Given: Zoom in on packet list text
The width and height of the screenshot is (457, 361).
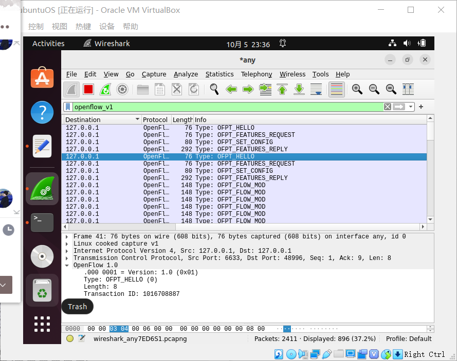Looking at the screenshot, I should [x=357, y=89].
